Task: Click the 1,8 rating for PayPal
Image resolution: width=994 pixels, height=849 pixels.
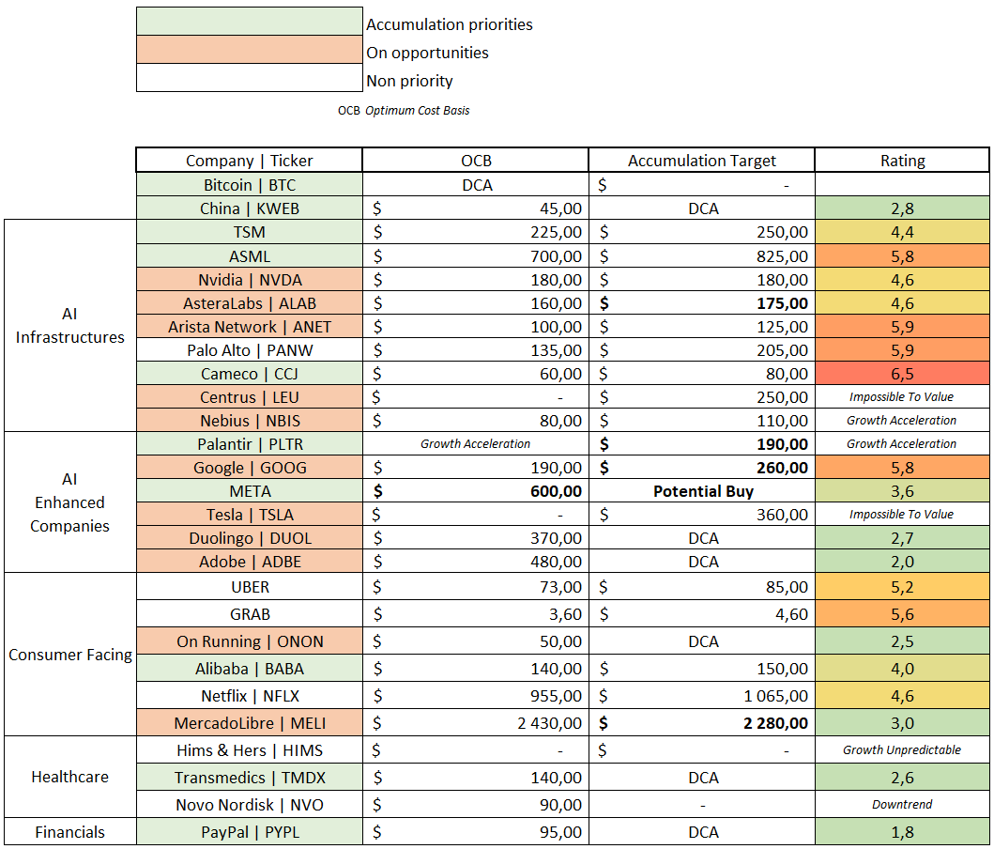Action: pos(902,831)
